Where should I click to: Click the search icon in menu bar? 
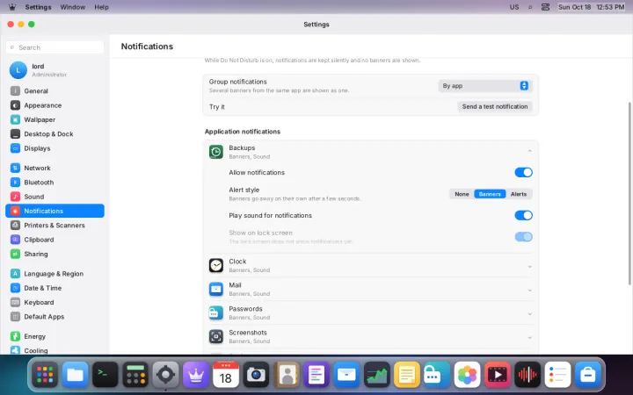coord(530,7)
